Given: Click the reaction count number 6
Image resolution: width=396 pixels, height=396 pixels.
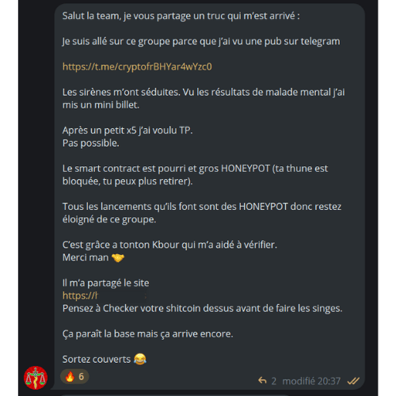Looking at the screenshot, I should pos(82,376).
